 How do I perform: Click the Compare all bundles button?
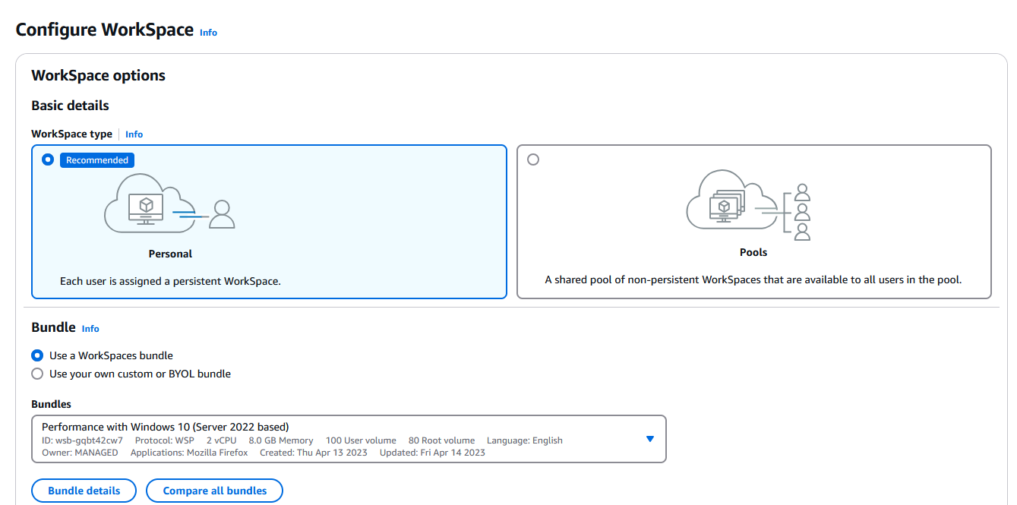(214, 491)
